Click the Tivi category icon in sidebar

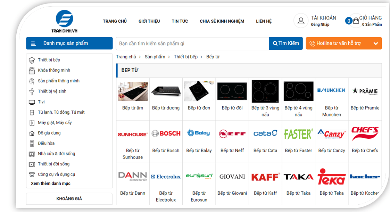click(x=32, y=102)
